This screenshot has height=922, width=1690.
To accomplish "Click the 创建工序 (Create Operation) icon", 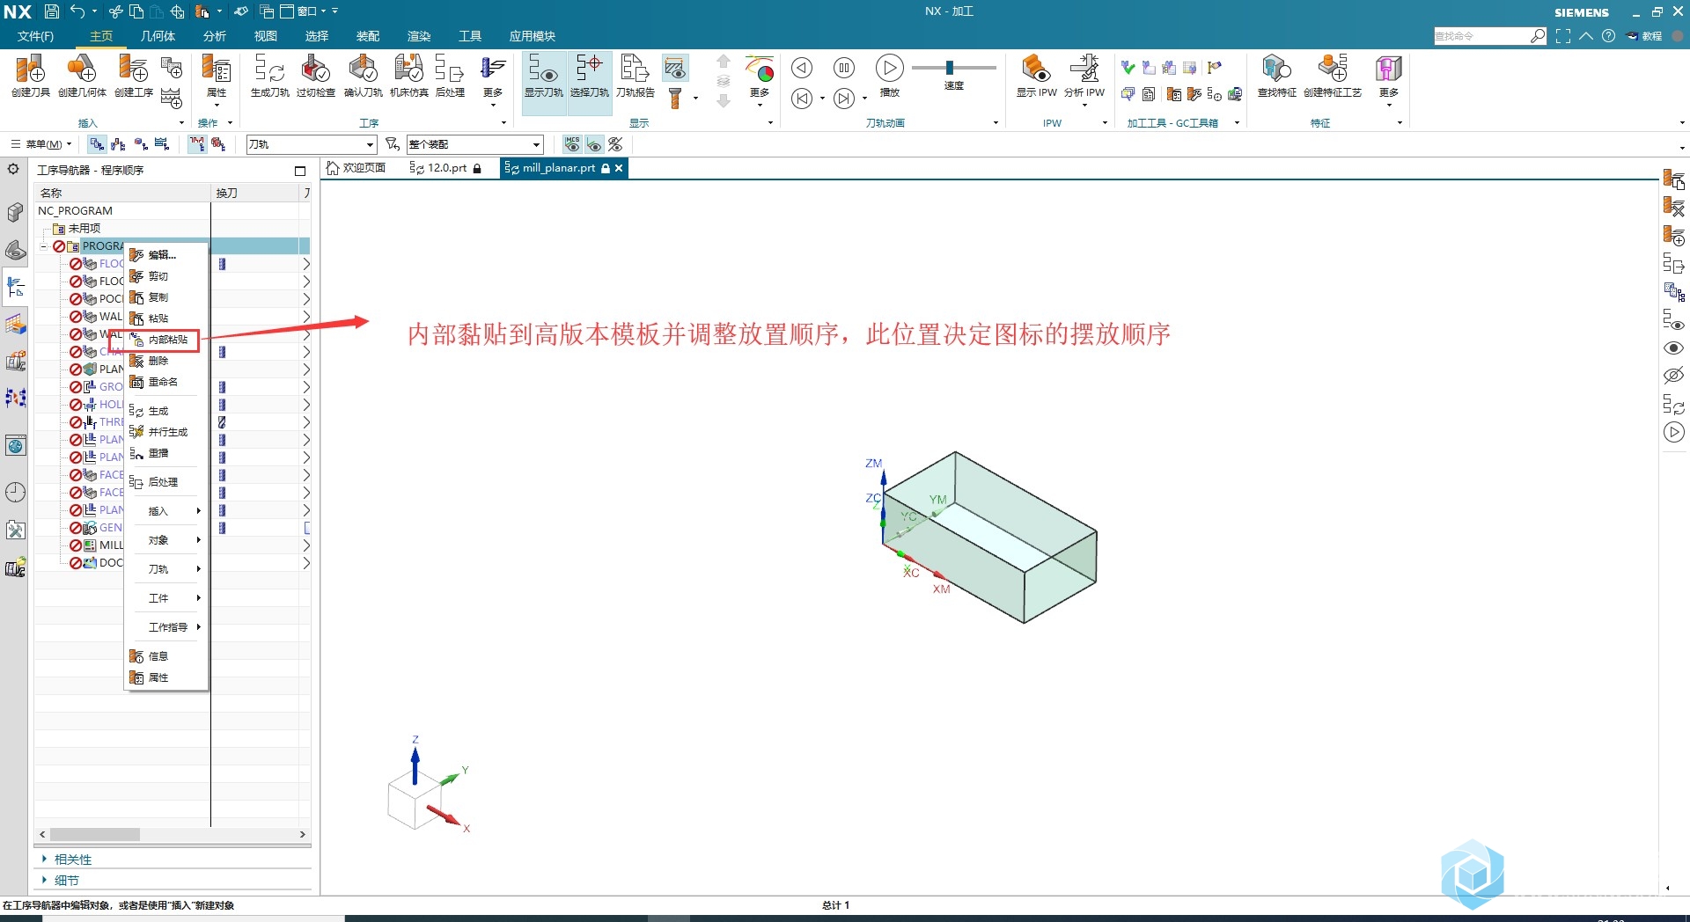I will [x=134, y=76].
